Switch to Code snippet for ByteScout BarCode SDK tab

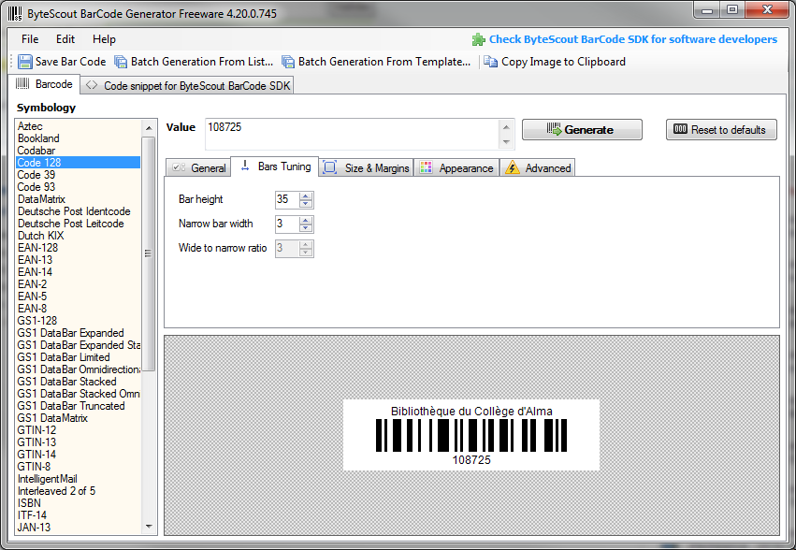point(188,86)
